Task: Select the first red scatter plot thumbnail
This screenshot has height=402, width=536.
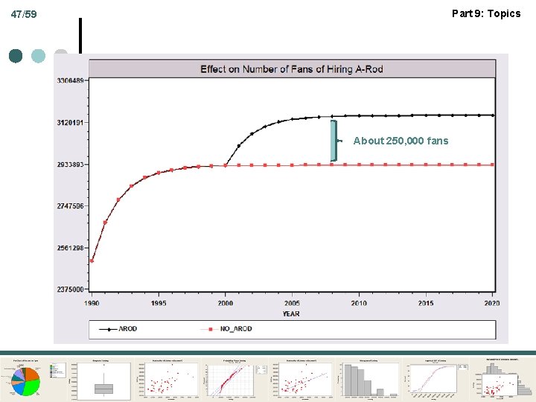Action: (x=167, y=380)
